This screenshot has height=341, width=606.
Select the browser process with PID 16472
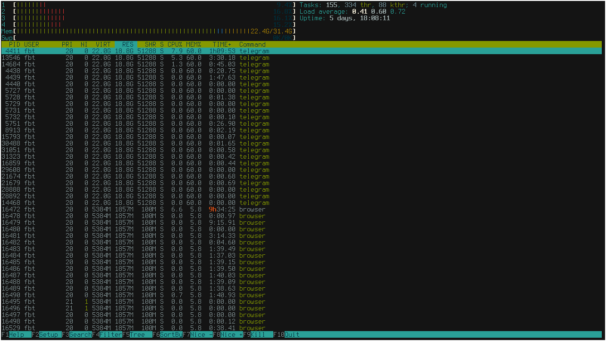click(142, 209)
